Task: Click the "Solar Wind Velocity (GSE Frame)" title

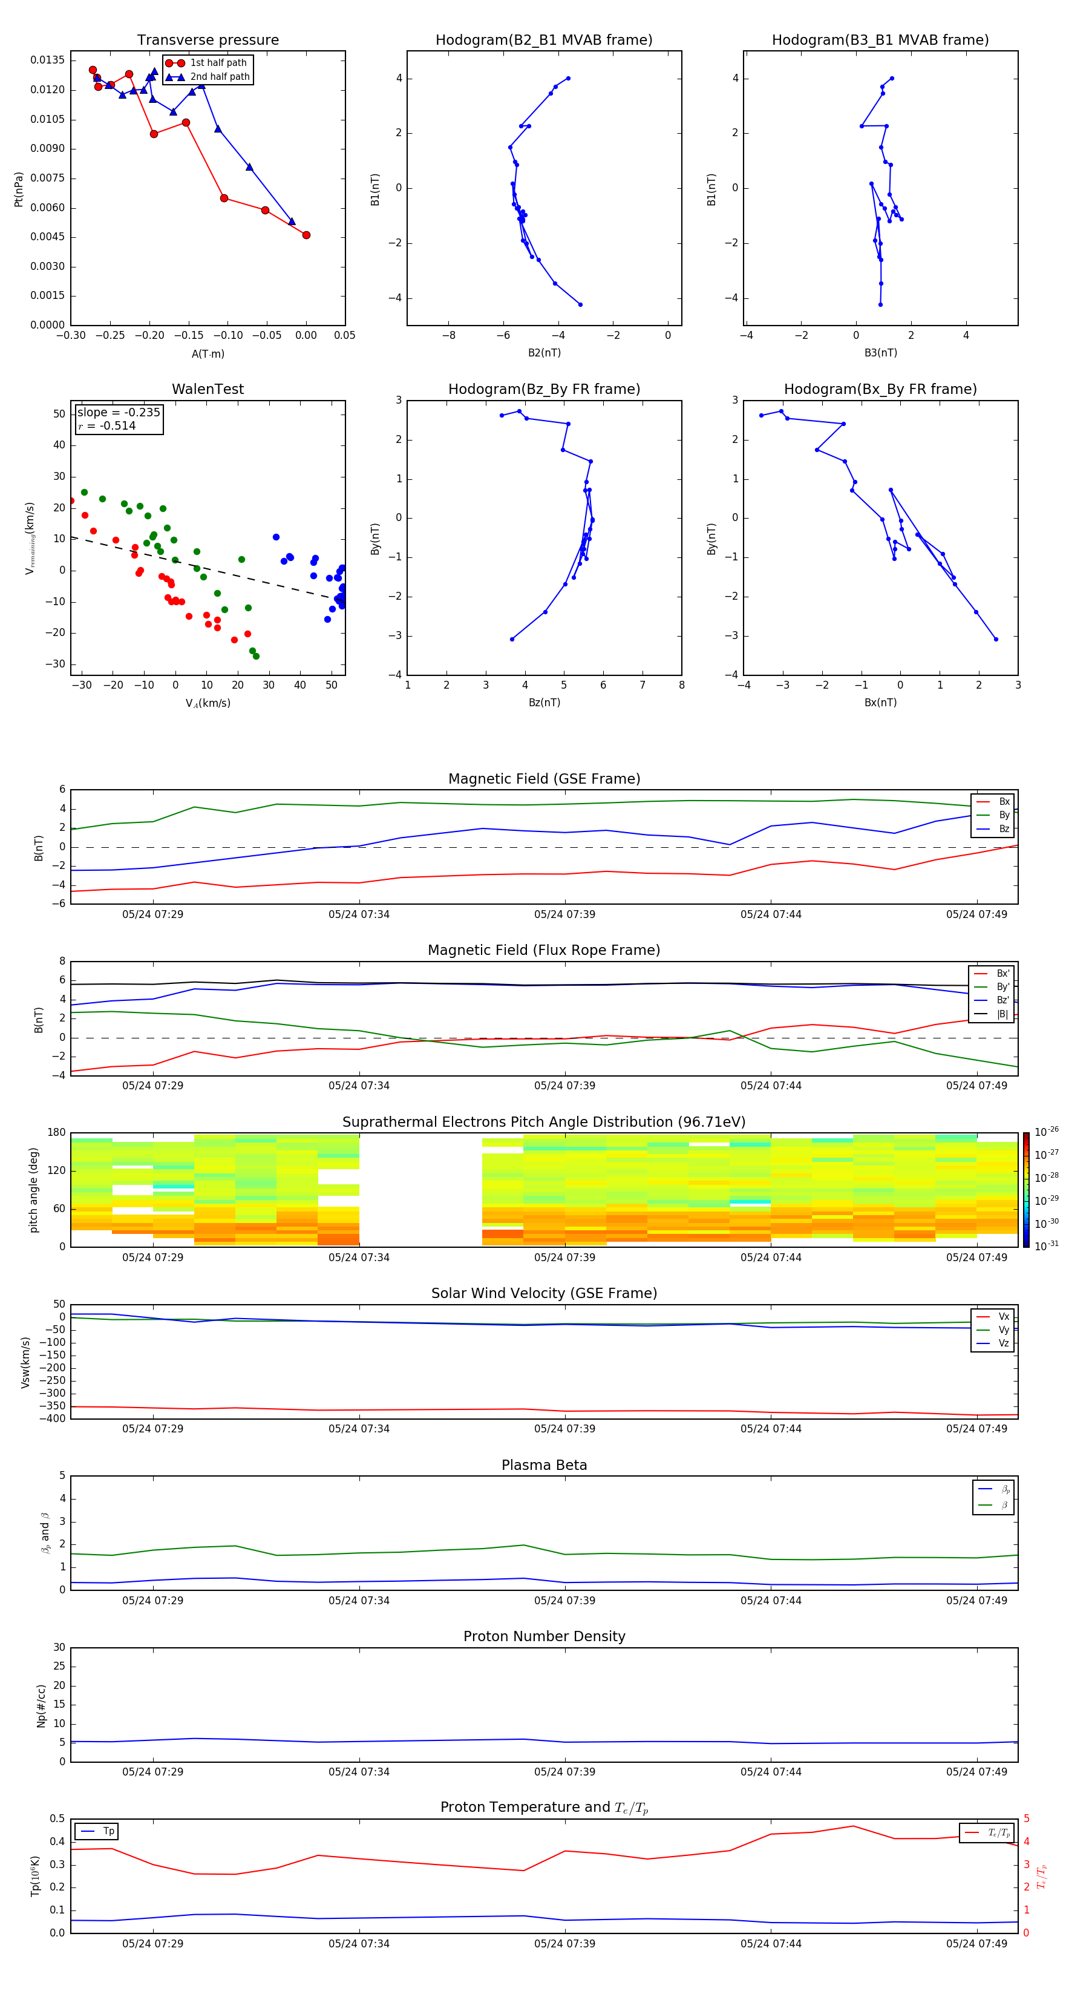Action: click(x=544, y=1294)
